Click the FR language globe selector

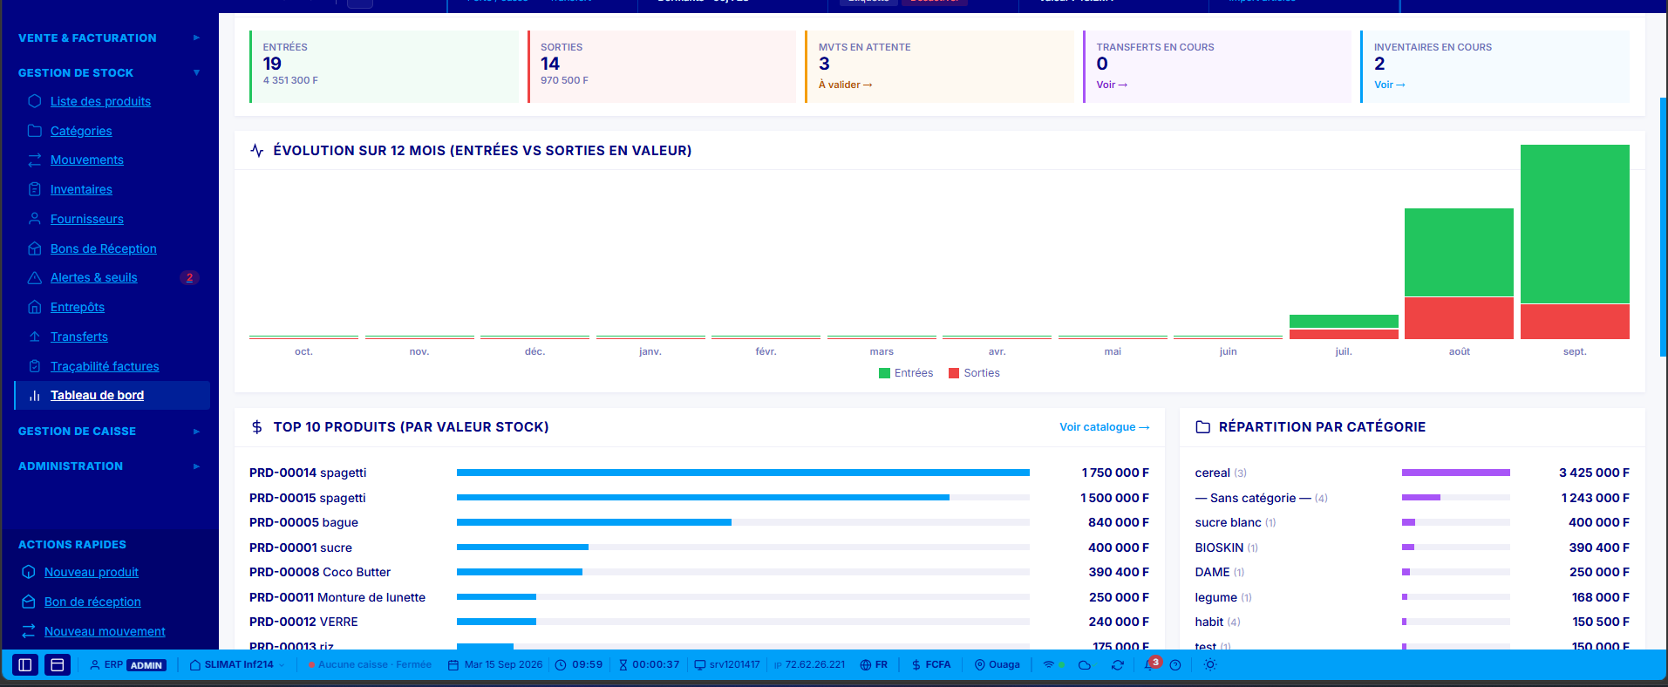pyautogui.click(x=874, y=664)
